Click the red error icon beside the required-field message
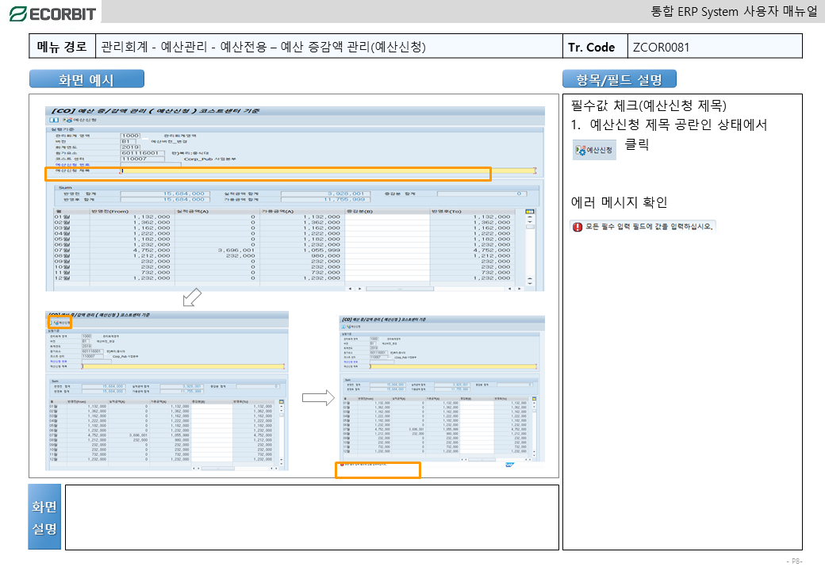 click(577, 227)
